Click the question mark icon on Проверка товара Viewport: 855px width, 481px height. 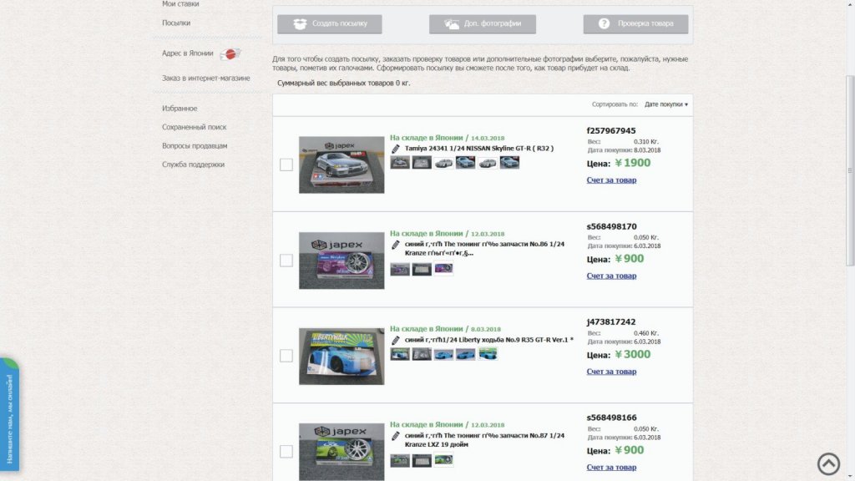coord(604,24)
